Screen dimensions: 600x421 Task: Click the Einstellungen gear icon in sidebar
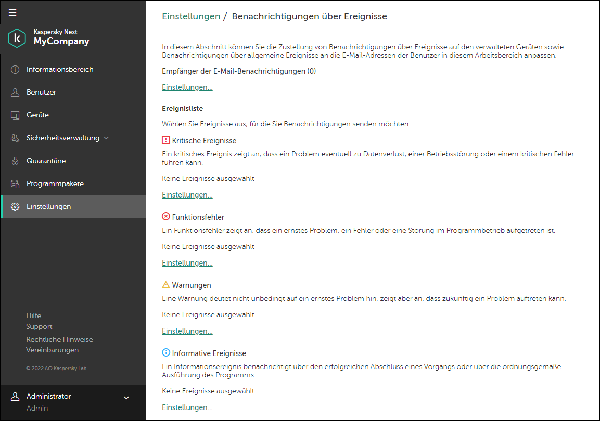point(15,207)
